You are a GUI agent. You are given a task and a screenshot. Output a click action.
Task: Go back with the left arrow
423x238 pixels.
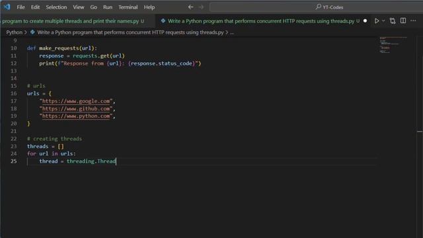pos(191,7)
